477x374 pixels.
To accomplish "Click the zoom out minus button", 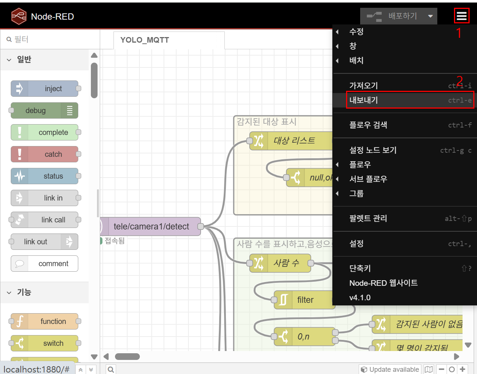I will click(441, 369).
